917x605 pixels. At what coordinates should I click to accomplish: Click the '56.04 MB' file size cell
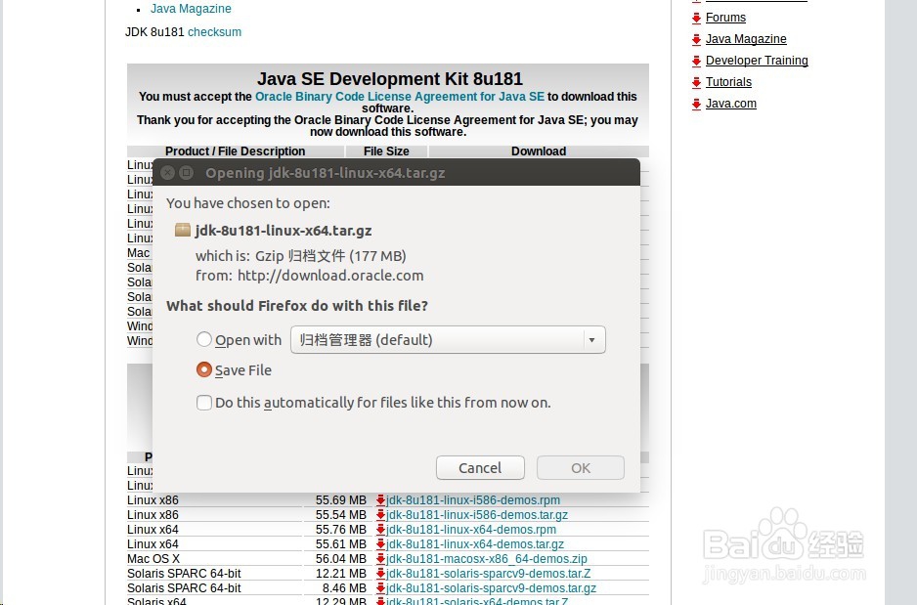[x=341, y=559]
